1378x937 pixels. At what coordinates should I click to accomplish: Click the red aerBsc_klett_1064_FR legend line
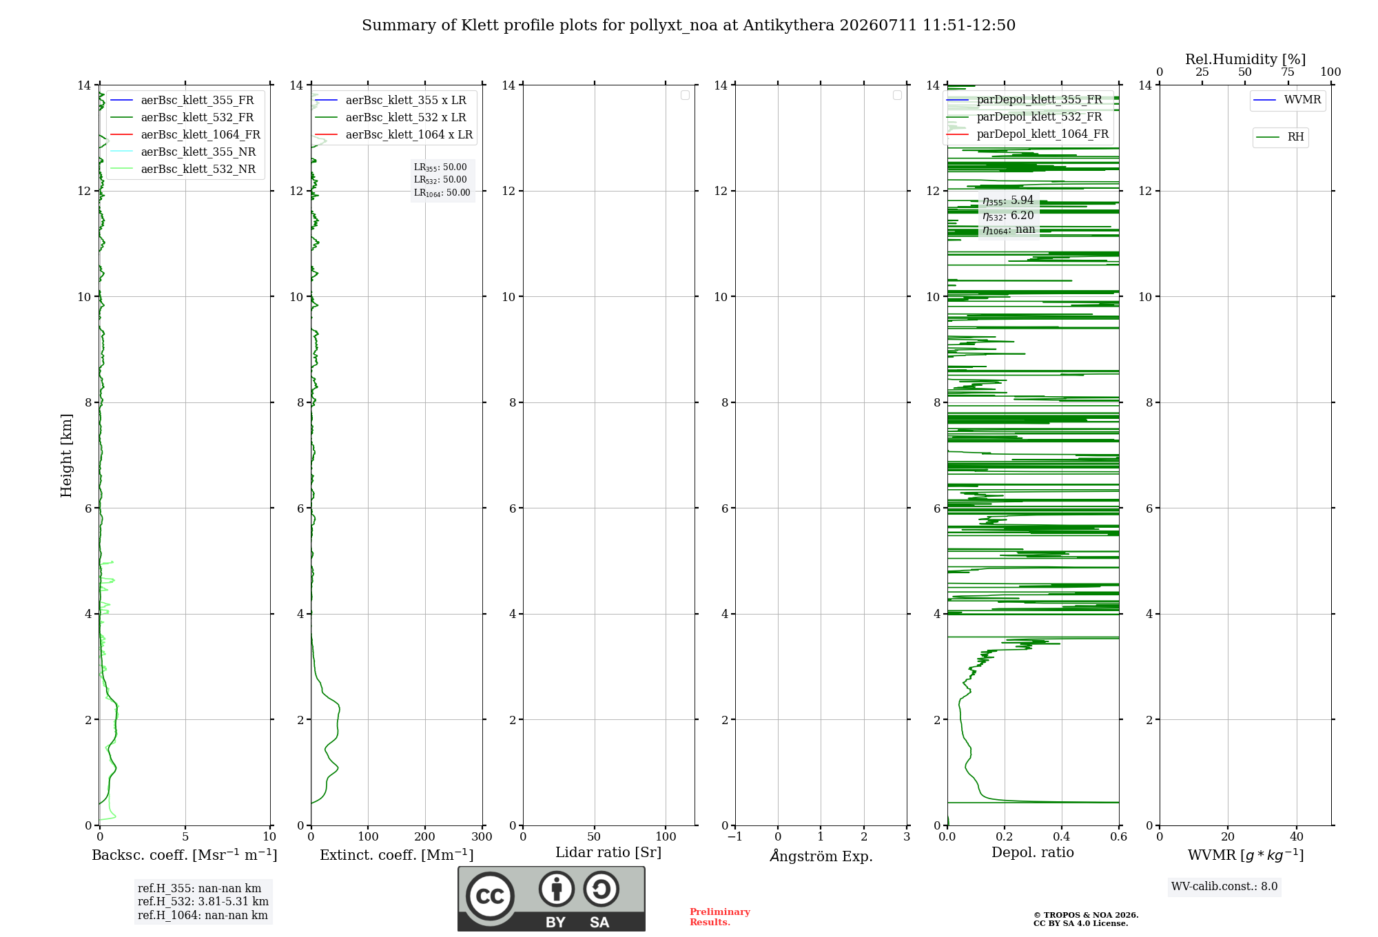click(x=121, y=135)
